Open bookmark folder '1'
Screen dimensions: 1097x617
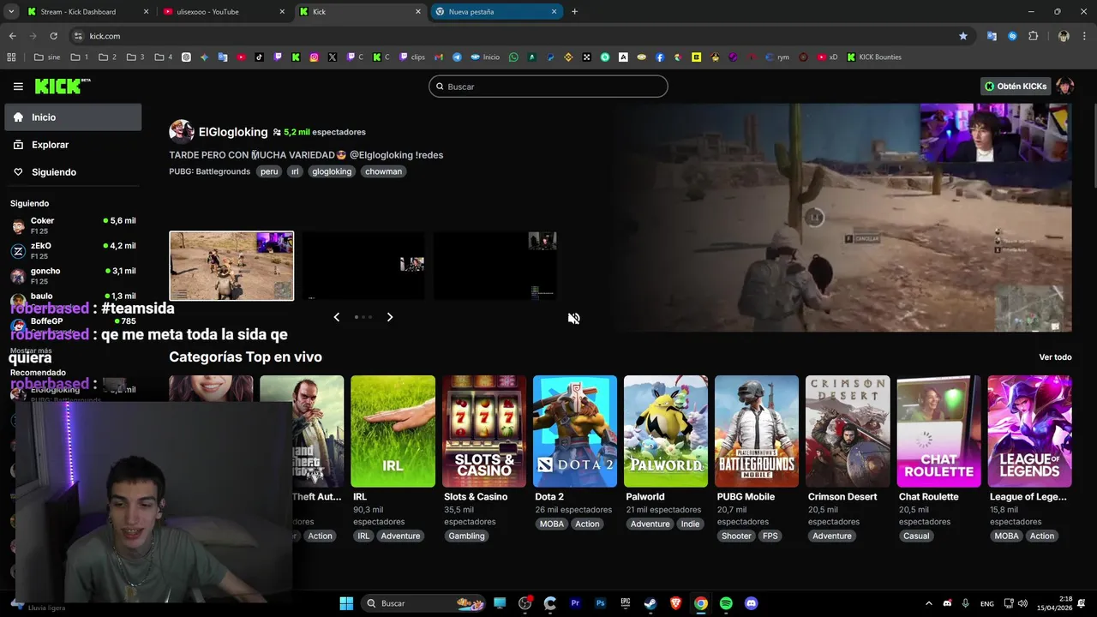tap(80, 57)
